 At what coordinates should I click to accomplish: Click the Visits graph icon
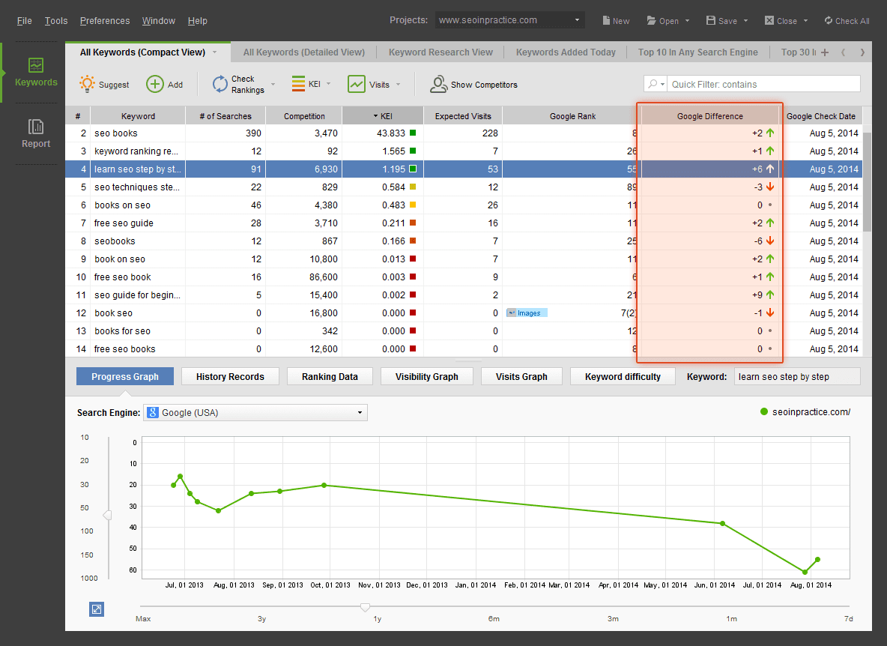pos(357,84)
